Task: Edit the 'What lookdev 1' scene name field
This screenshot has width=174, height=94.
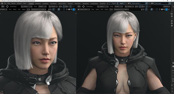Action: point(138,3)
